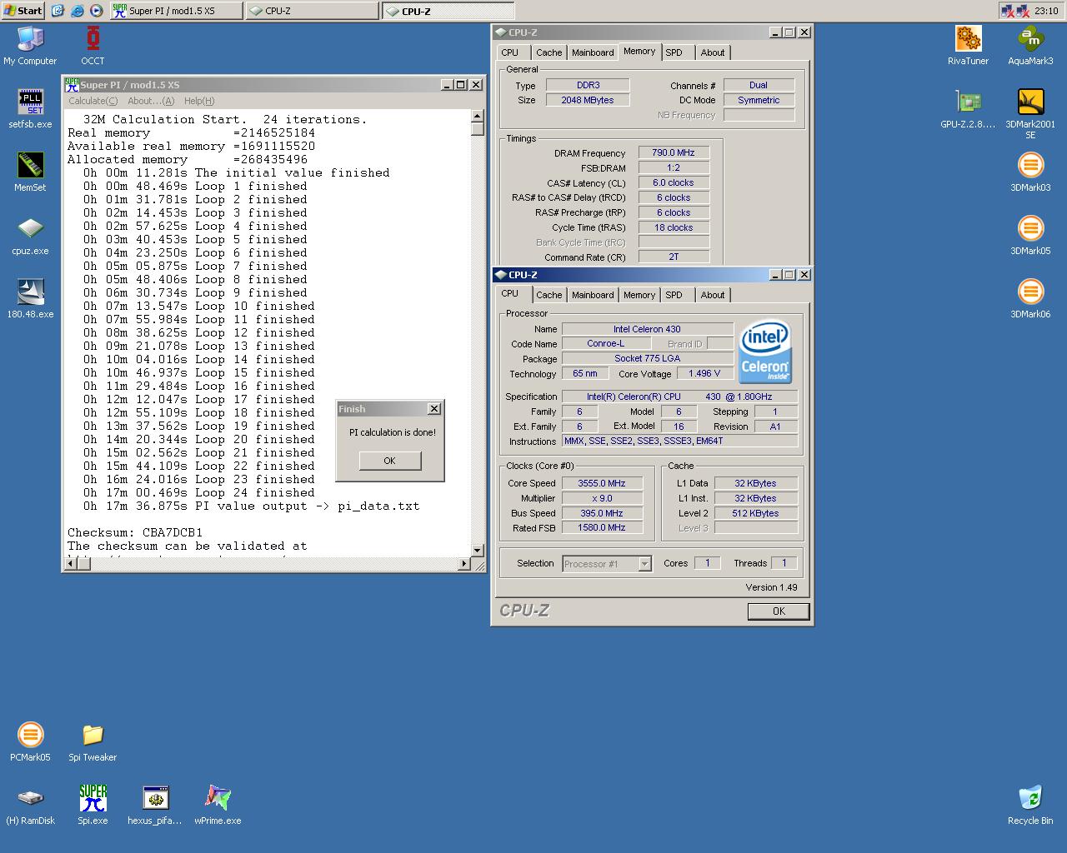Click the Intel Celeron 430 name field

647,329
